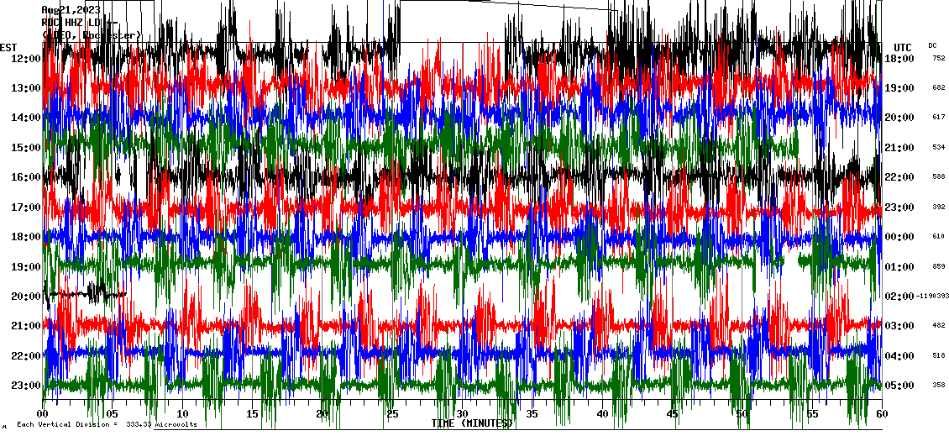Select the 25 minute axis tick label
The height and width of the screenshot is (436, 949).
(x=392, y=414)
